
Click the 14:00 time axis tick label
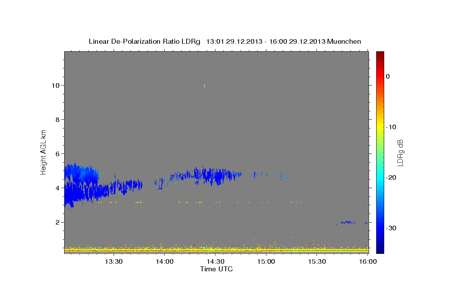click(x=165, y=262)
